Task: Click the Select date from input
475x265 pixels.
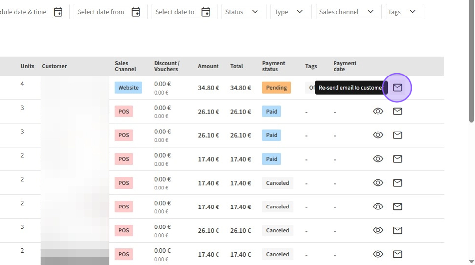Action: 101,12
